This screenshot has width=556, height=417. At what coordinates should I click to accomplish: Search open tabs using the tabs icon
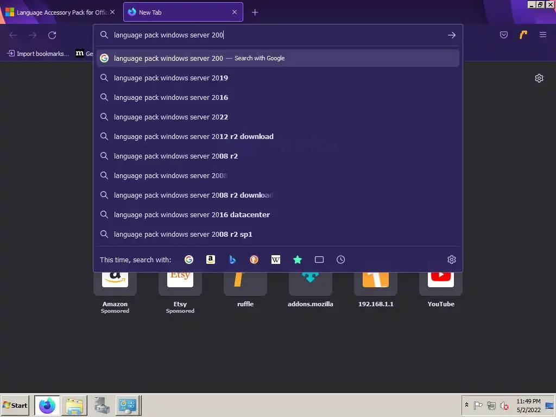pos(319,260)
